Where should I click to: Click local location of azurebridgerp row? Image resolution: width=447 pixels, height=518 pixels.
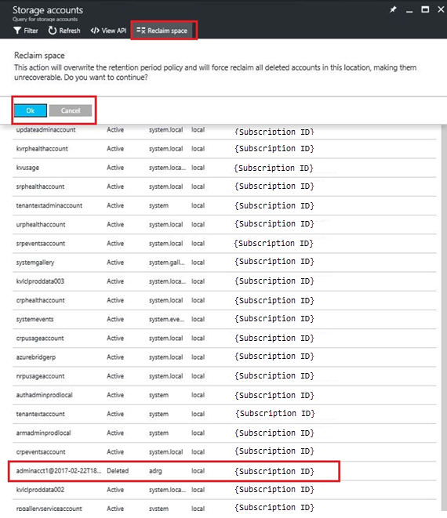point(198,357)
